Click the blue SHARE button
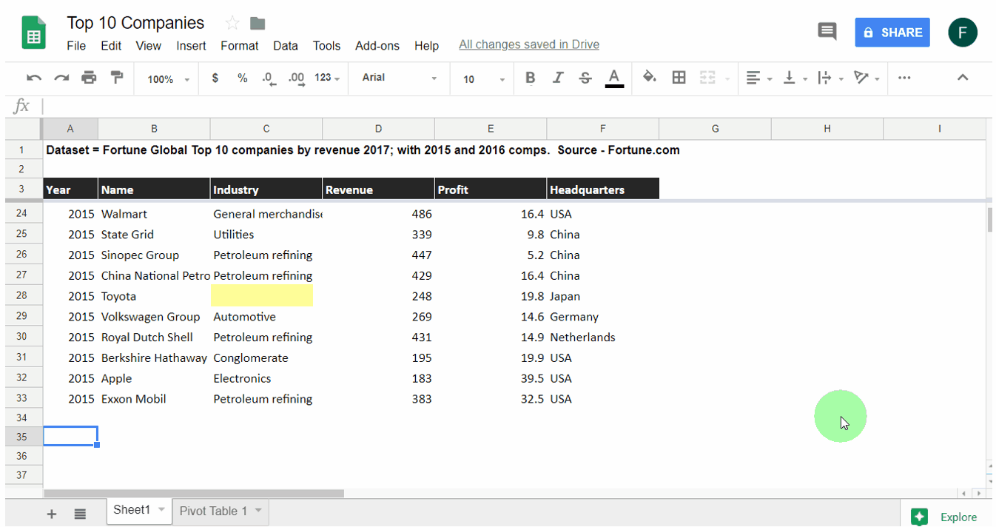This screenshot has height=527, width=996. tap(892, 33)
